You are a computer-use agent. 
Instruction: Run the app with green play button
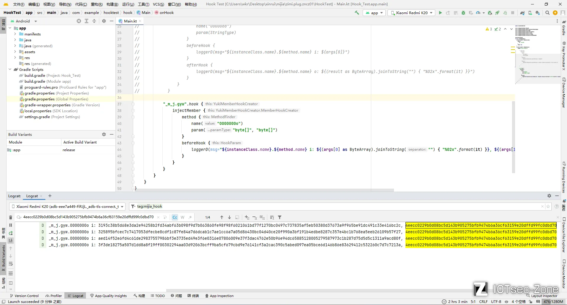pos(440,13)
